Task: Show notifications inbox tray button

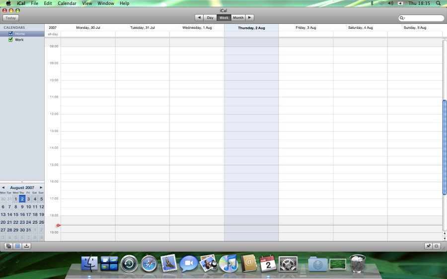Action: click(x=26, y=246)
